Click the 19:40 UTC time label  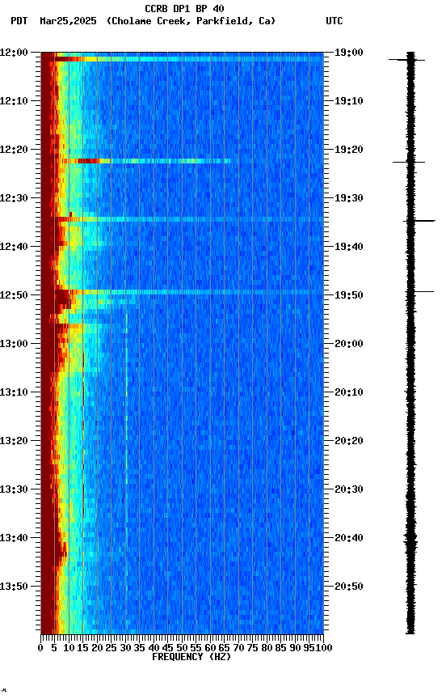tap(349, 247)
